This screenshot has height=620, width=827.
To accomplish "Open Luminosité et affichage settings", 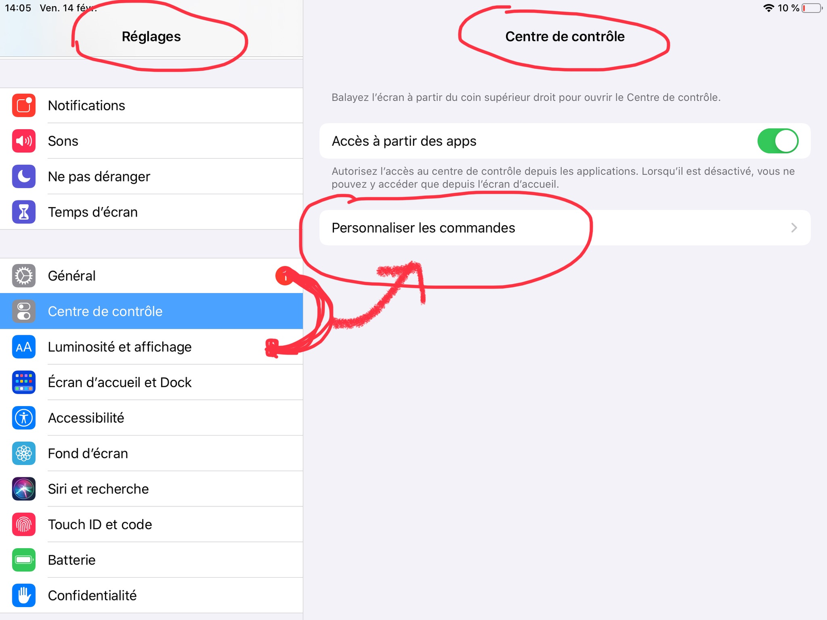I will [151, 347].
